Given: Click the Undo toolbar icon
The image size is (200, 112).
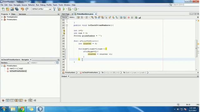Looking at the screenshot, I should (22, 9).
